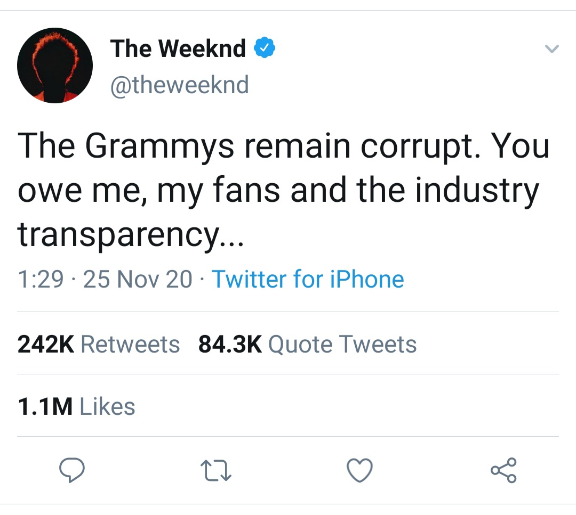
Task: Open the Twitter for iPhone link
Action: pos(308,279)
